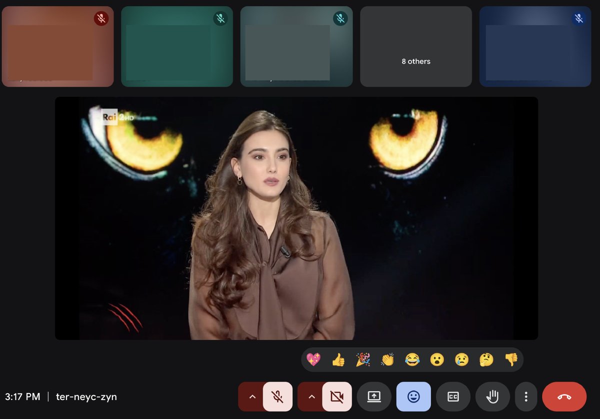
Task: Click the muted mic icon on green tile
Action: click(220, 18)
